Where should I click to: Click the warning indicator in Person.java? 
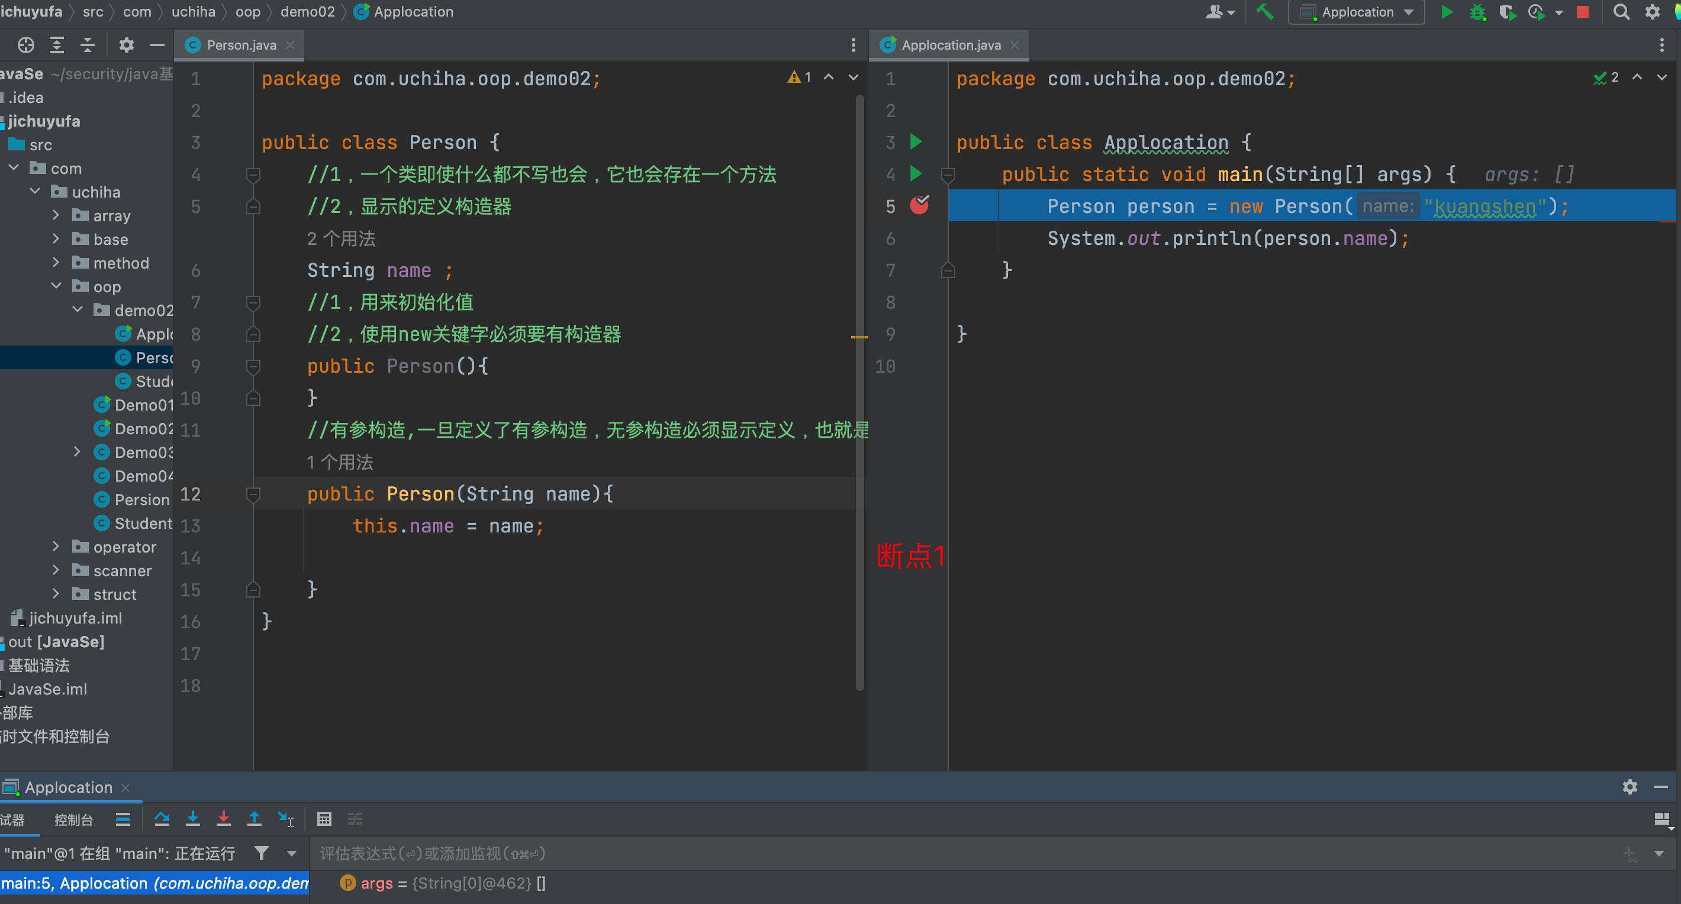800,77
